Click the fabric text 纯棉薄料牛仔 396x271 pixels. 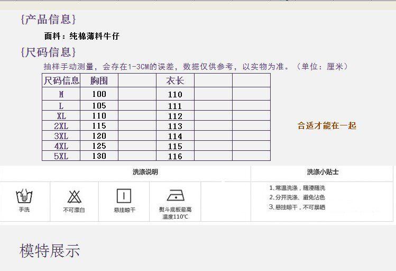pyautogui.click(x=95, y=37)
